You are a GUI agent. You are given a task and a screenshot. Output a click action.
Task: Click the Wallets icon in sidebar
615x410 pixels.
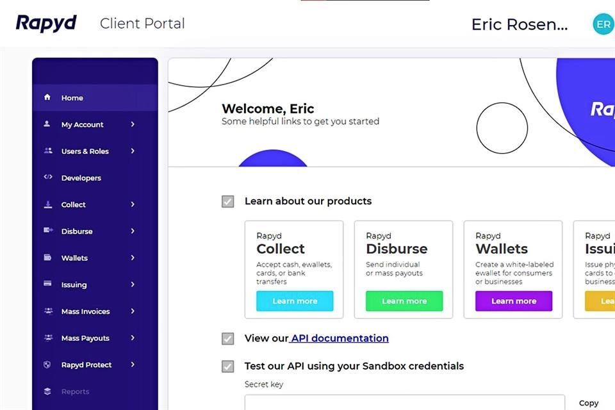click(47, 258)
